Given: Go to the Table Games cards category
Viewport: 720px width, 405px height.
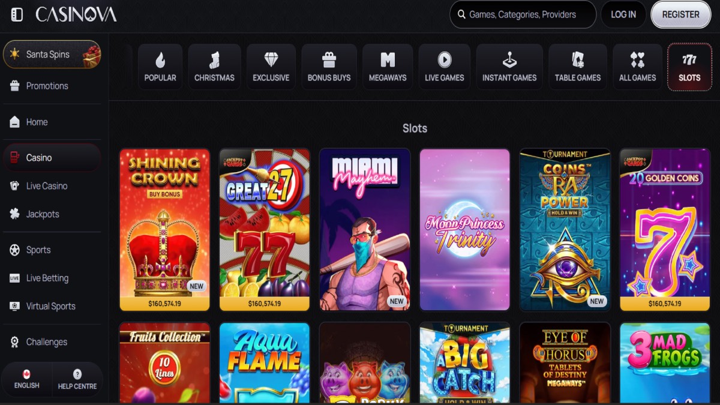Looking at the screenshot, I should pyautogui.click(x=577, y=67).
